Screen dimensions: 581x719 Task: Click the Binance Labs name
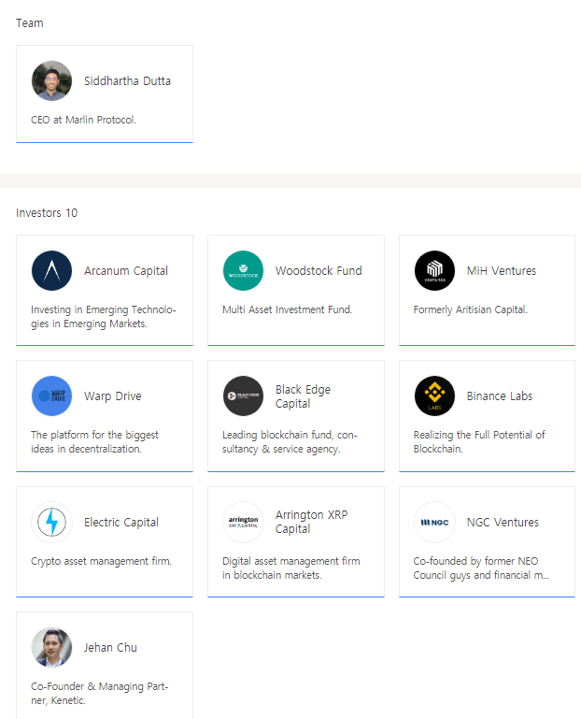click(x=500, y=396)
